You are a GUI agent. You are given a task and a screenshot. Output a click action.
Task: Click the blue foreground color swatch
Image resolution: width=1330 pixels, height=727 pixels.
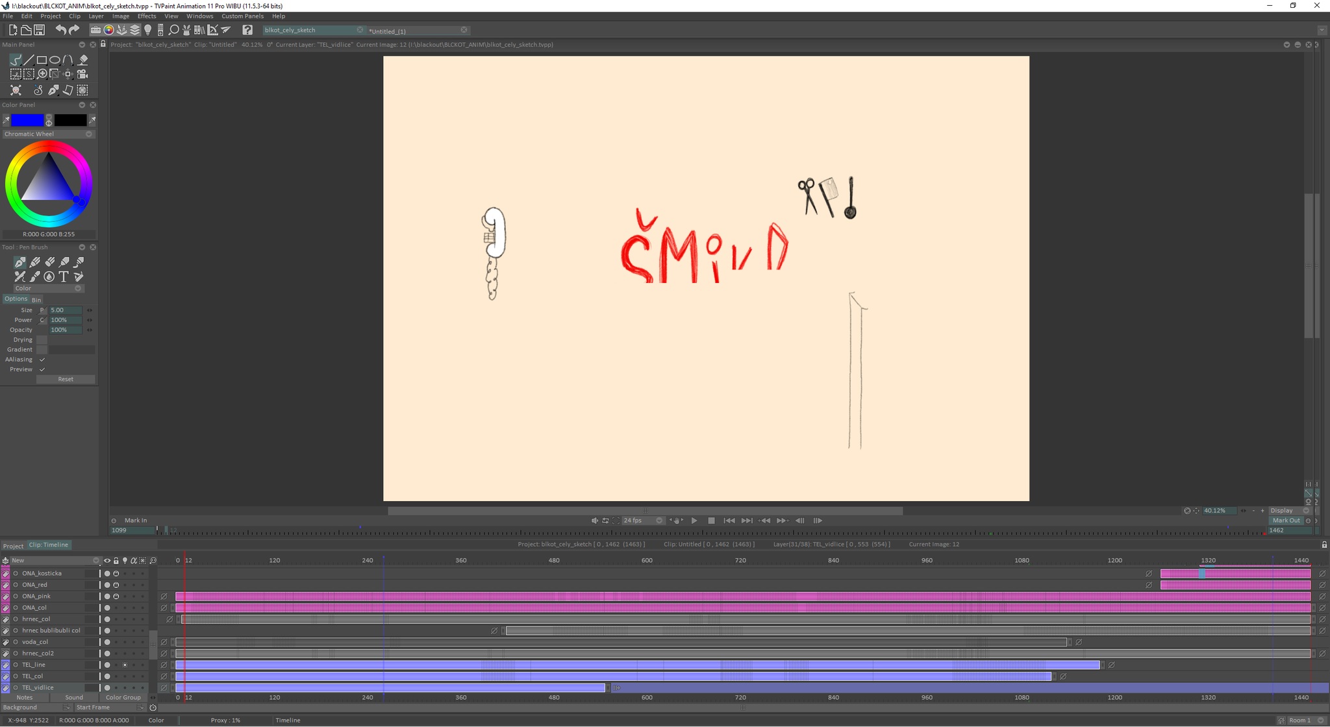click(x=27, y=120)
